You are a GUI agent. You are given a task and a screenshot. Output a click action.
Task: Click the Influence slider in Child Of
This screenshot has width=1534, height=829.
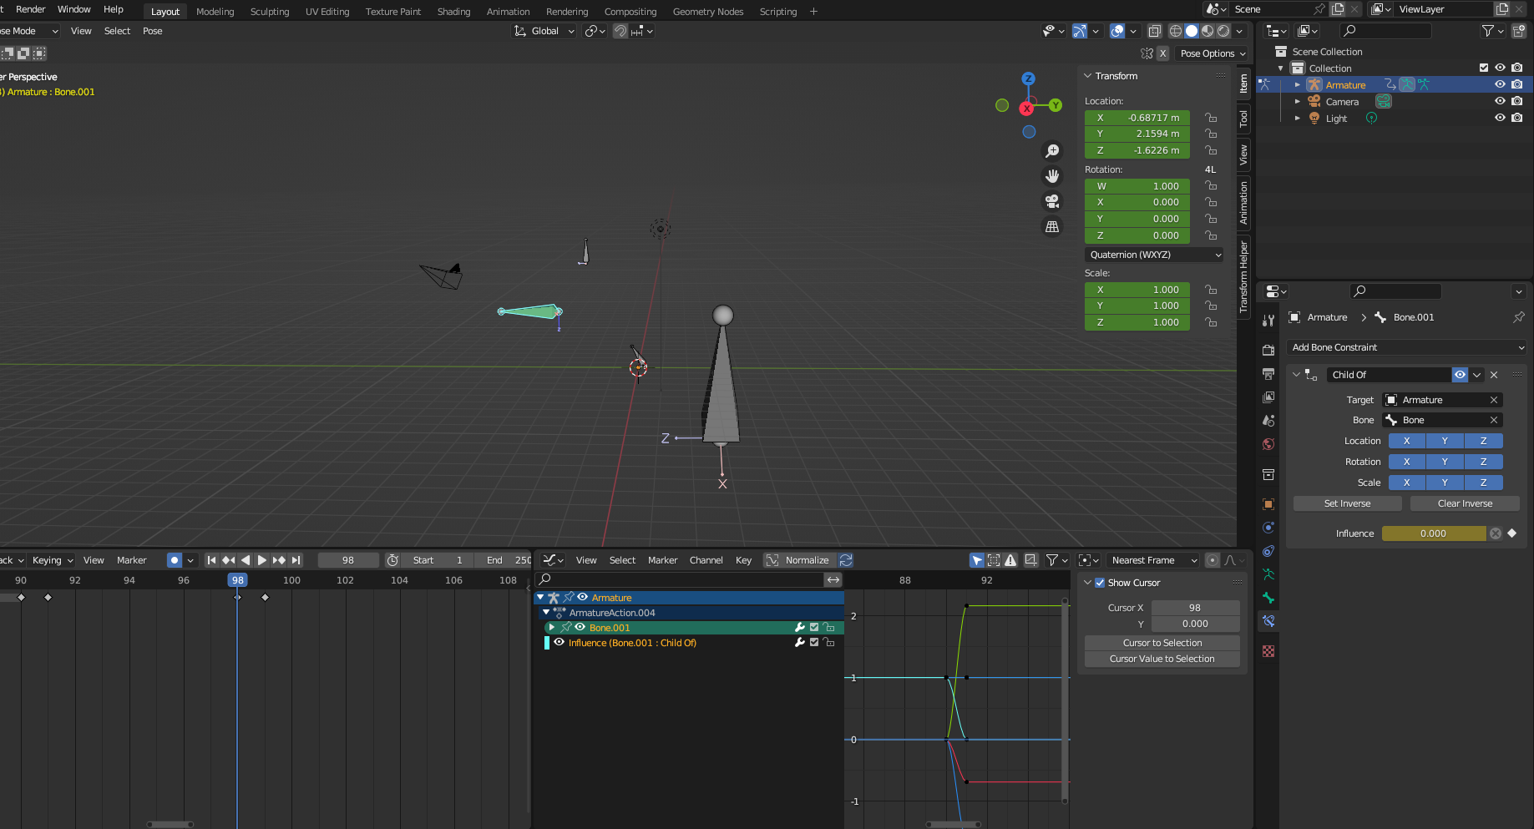pos(1434,533)
